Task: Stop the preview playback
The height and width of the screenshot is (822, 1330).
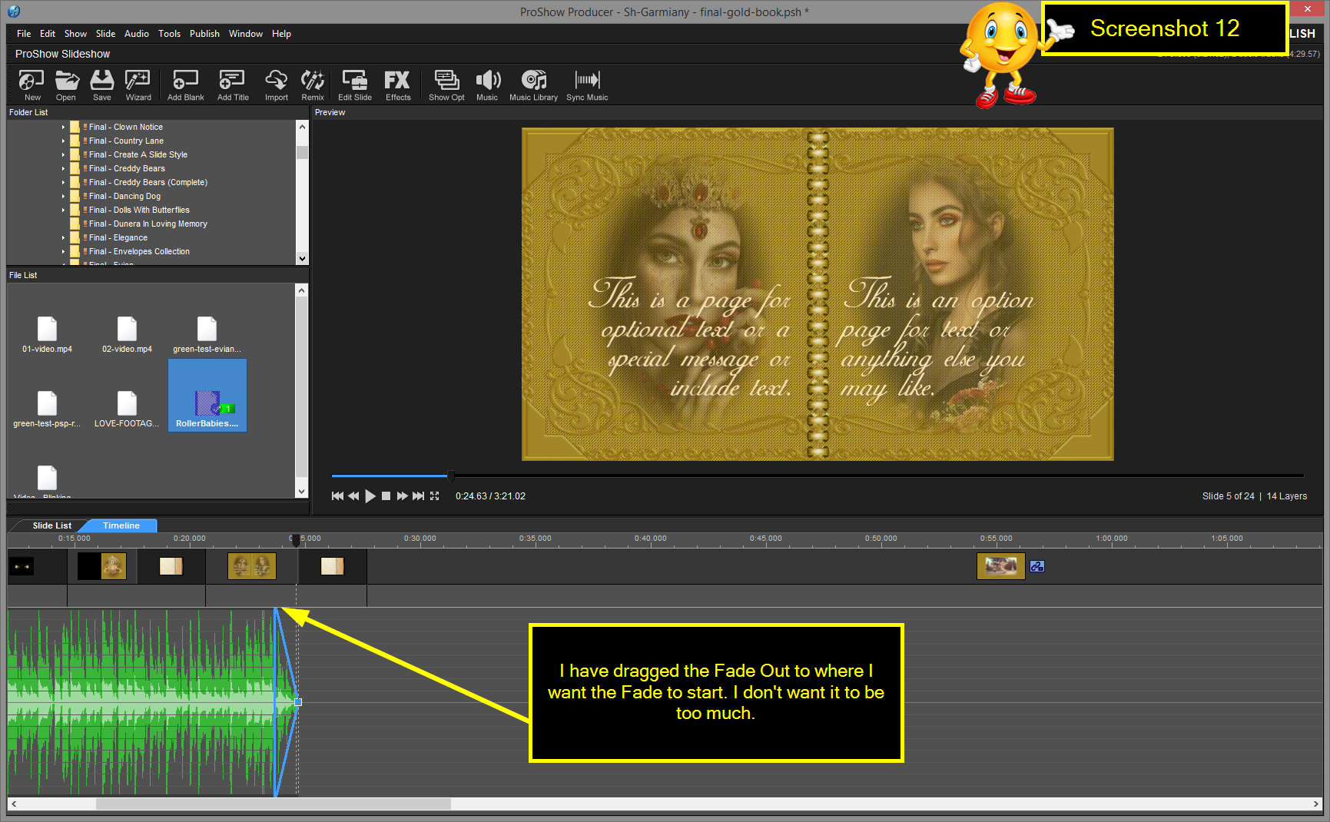Action: (x=386, y=496)
